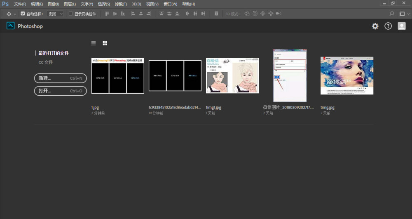Open the timg.jpg thumbnail

pos(347,75)
